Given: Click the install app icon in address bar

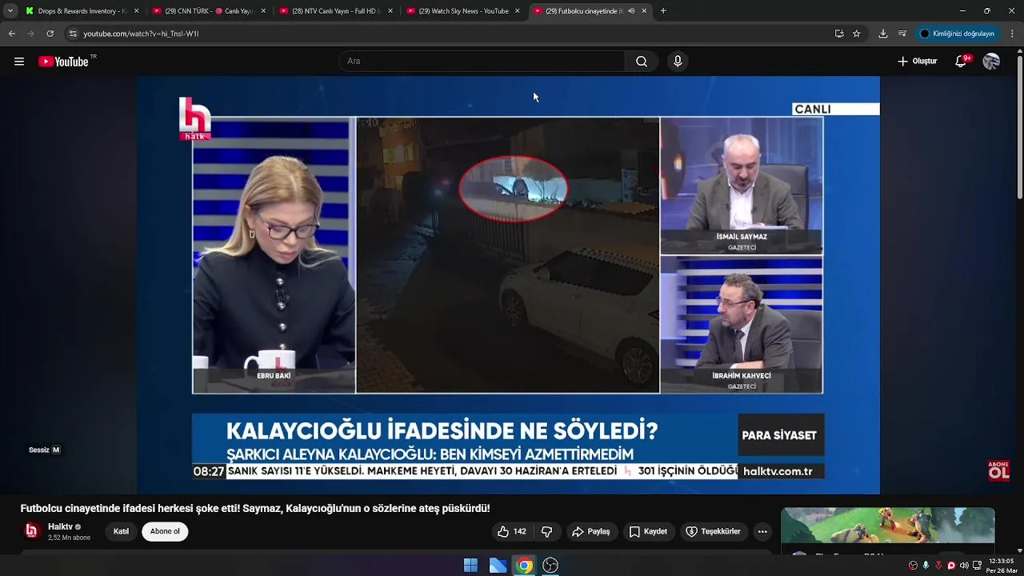Looking at the screenshot, I should pyautogui.click(x=839, y=34).
